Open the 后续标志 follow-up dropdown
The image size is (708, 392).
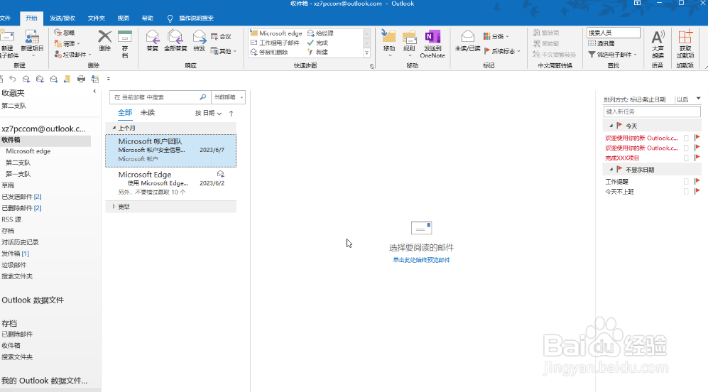[501, 51]
